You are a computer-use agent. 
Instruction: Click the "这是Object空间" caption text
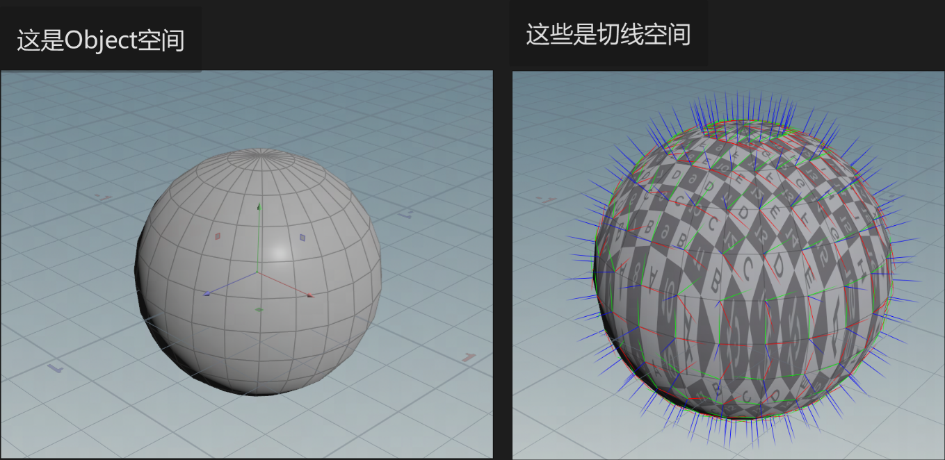101,40
